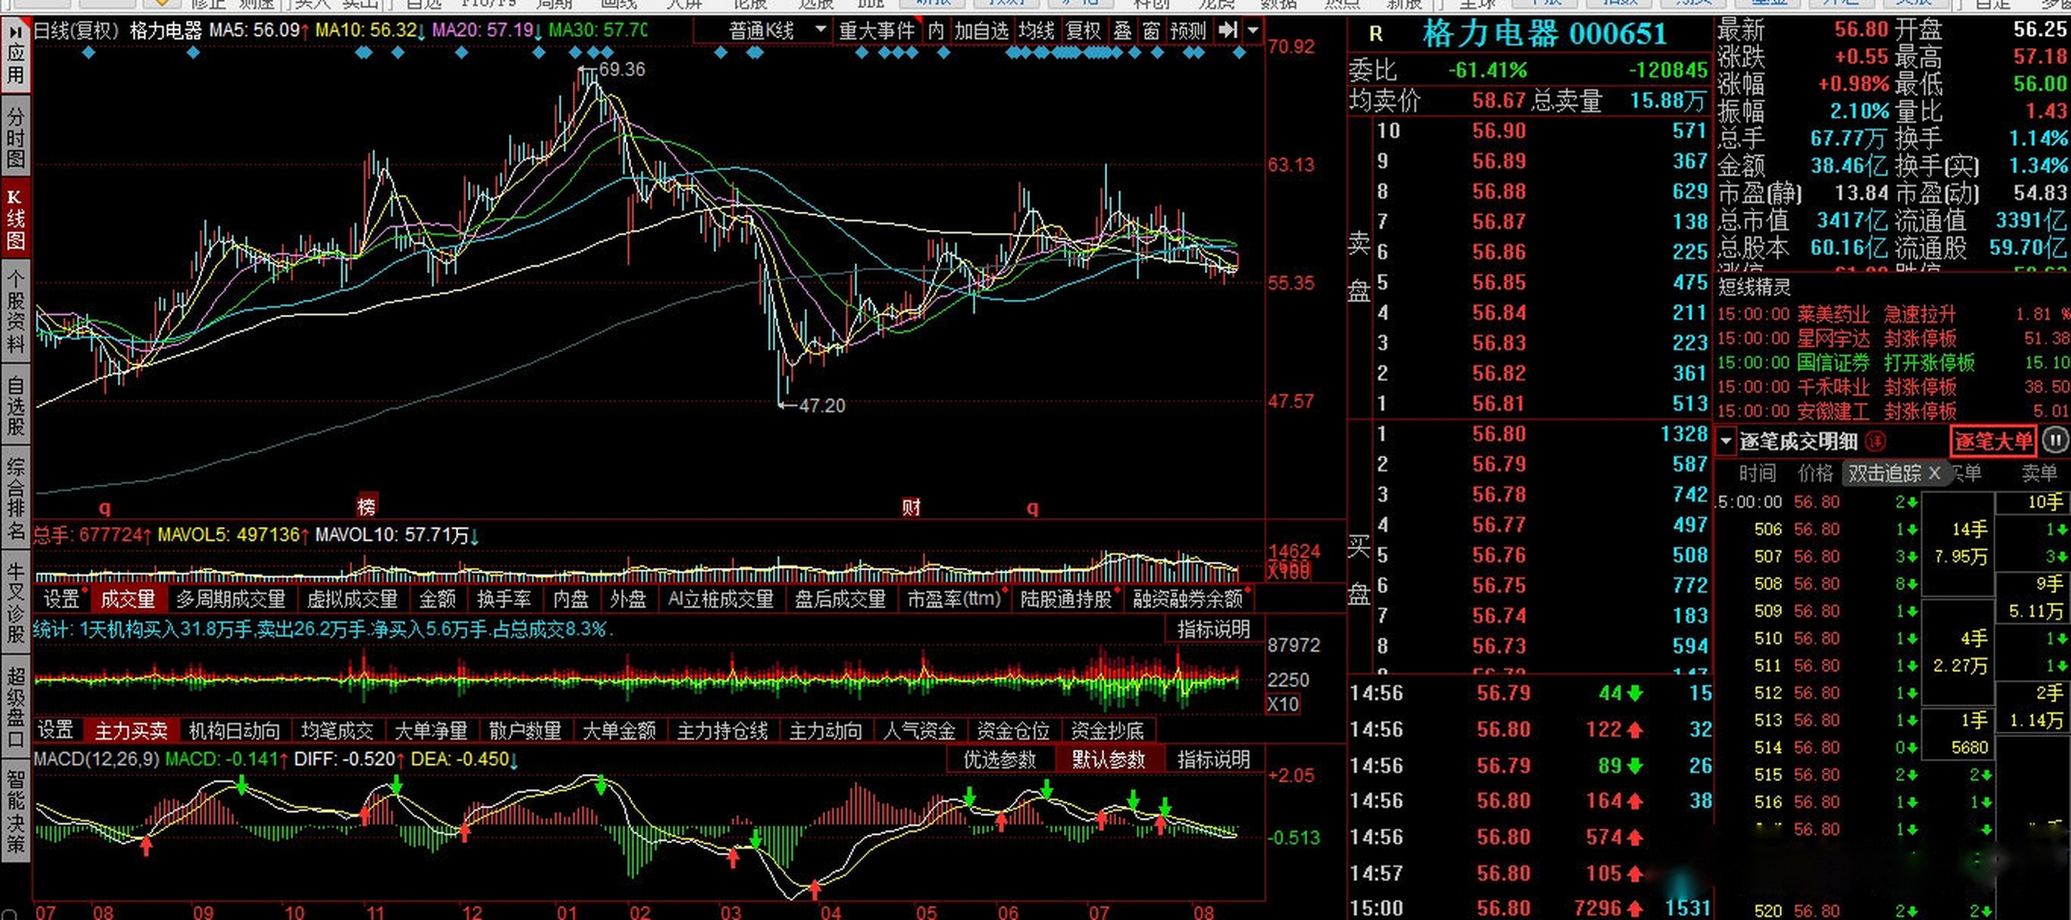Click 优选参数 for MACD

pos(999,759)
